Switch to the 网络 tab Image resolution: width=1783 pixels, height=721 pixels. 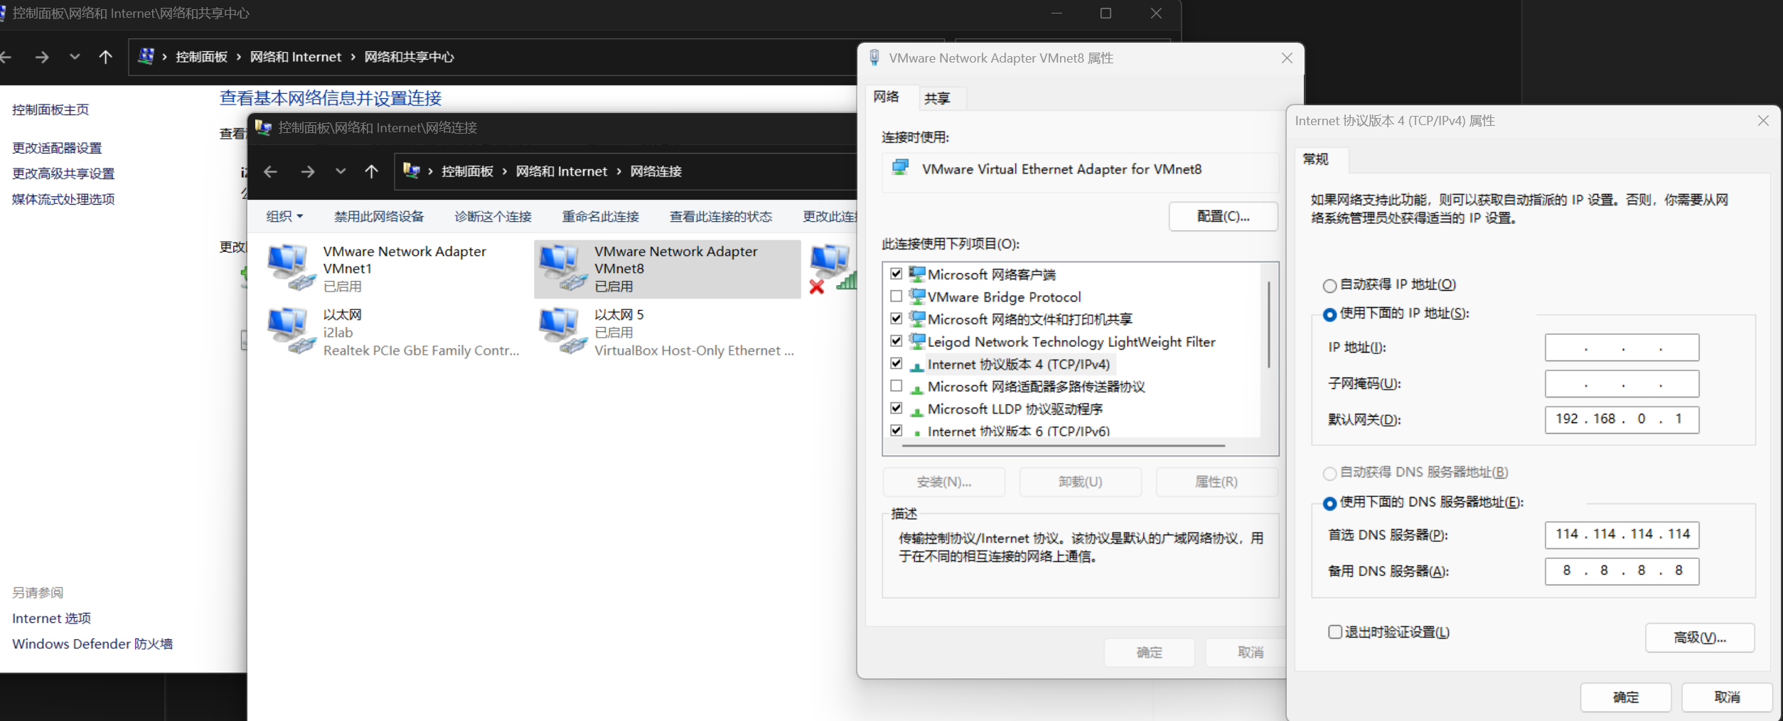point(887,97)
